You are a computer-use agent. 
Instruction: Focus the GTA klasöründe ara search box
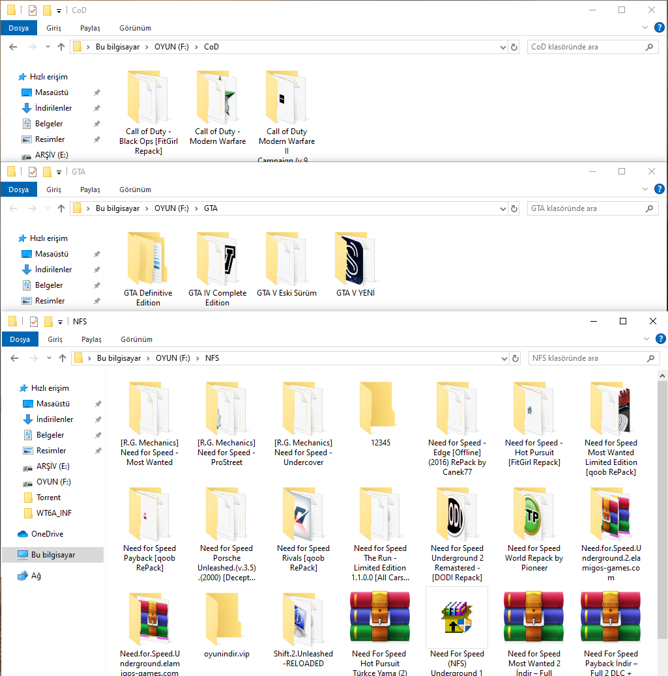click(593, 208)
